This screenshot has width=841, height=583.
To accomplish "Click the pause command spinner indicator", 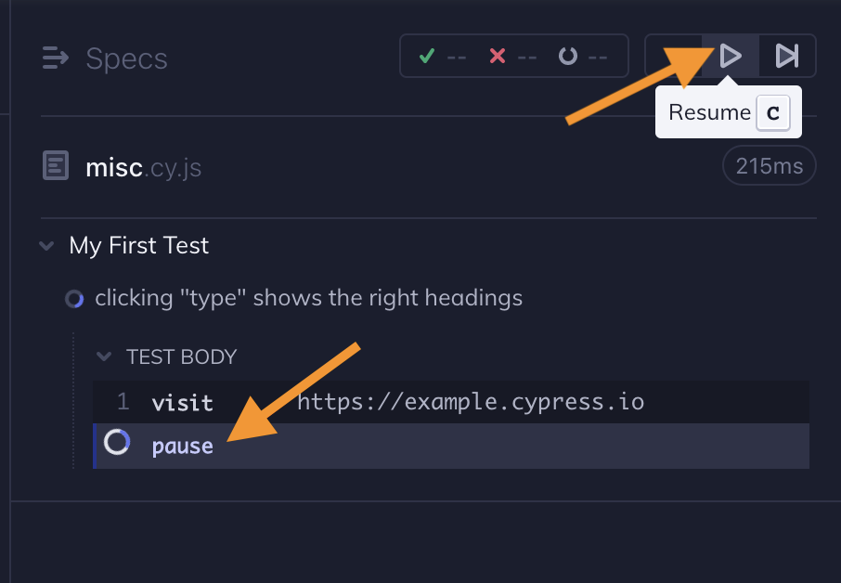I will pos(116,443).
